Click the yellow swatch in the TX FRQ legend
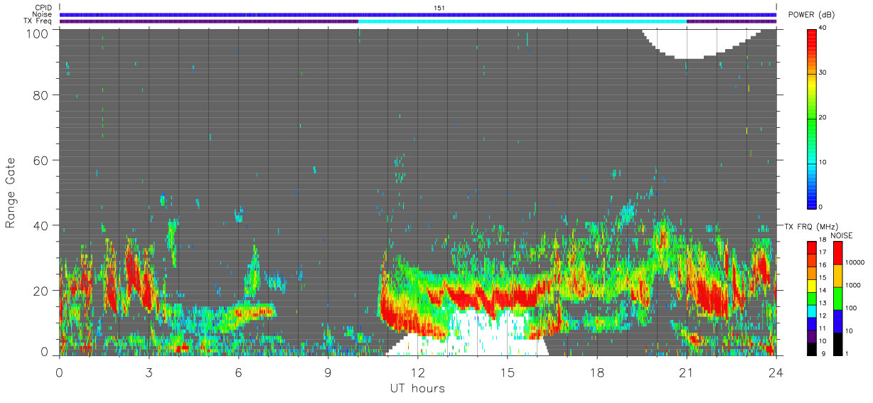The image size is (873, 403). (x=811, y=284)
